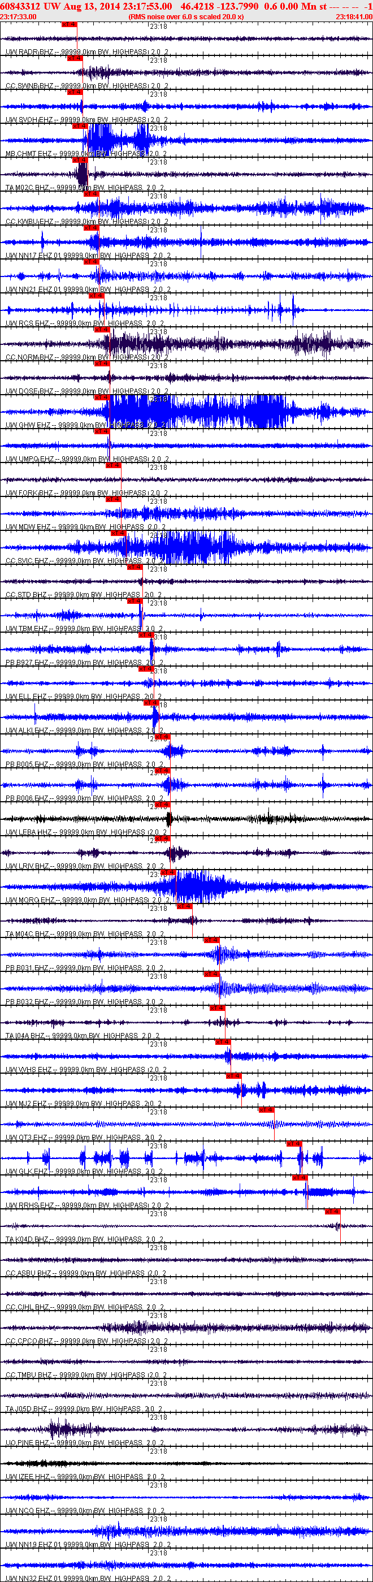Click the station label 'PB B927 EHZ'
The image size is (373, 1582).
click(x=27, y=663)
